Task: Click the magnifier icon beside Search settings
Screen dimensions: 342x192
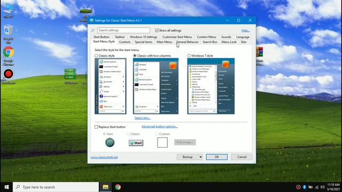Action: tap(92, 30)
